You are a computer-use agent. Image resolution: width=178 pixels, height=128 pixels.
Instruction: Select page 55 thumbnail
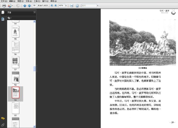pyautogui.click(x=15, y=32)
